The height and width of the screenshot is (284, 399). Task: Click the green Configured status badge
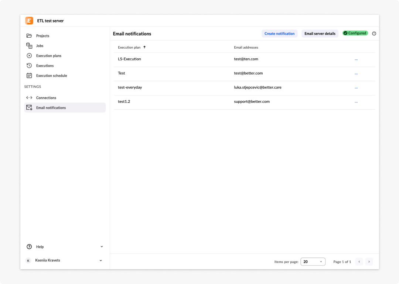coord(355,33)
